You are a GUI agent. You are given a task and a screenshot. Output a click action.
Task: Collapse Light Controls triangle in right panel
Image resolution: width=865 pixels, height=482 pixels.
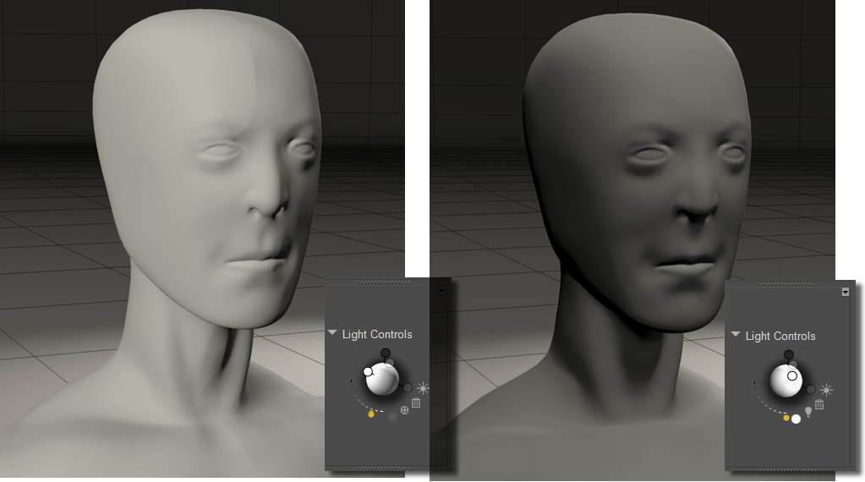736,334
